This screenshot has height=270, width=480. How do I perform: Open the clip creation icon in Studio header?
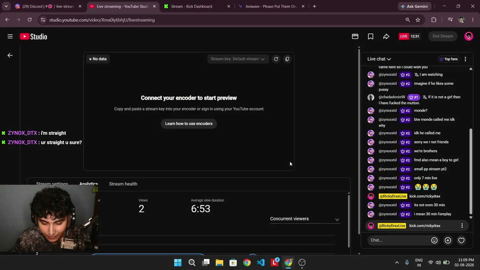[355, 36]
